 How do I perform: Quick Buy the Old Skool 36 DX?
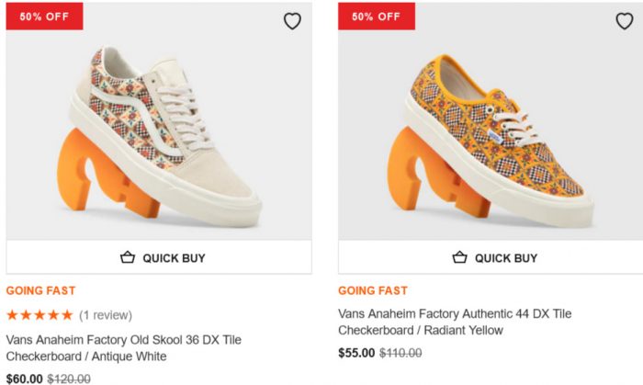coord(159,257)
